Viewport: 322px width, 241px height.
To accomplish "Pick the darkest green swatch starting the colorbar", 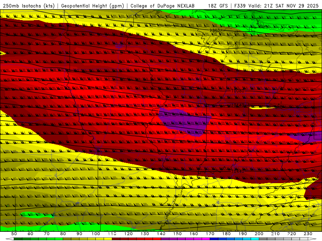I will click(x=18, y=239).
